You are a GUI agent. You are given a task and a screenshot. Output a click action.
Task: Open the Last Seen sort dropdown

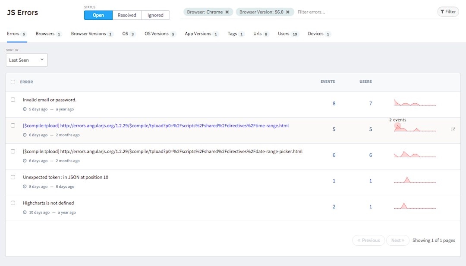[x=27, y=60]
